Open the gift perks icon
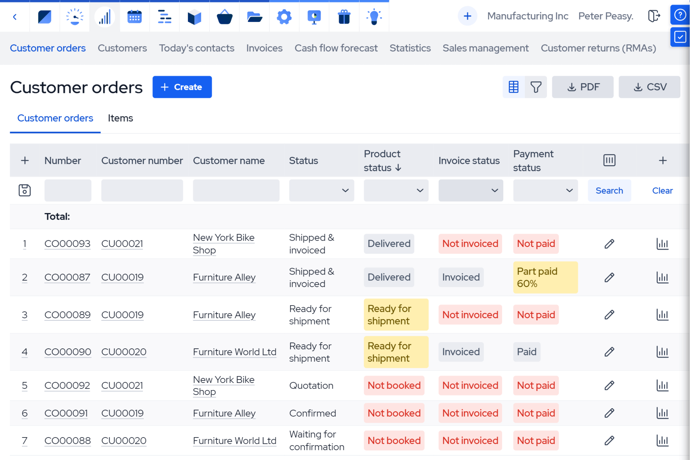Screen dimensions: 690x460 click(344, 16)
